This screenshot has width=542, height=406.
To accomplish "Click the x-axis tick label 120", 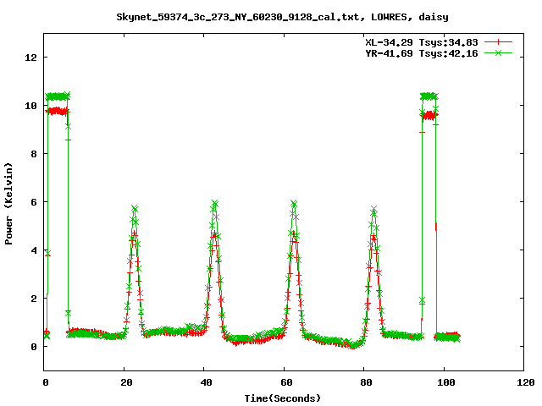I will [x=526, y=382].
